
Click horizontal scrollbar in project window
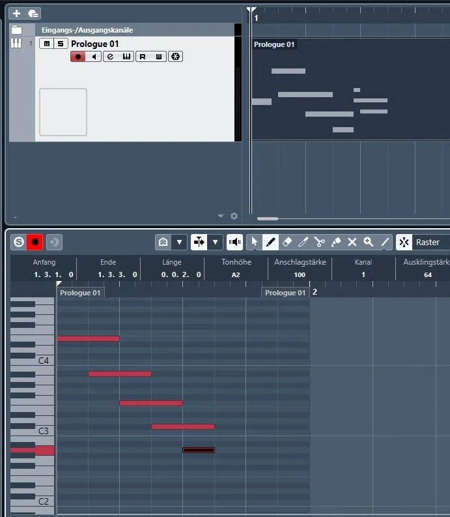268,218
